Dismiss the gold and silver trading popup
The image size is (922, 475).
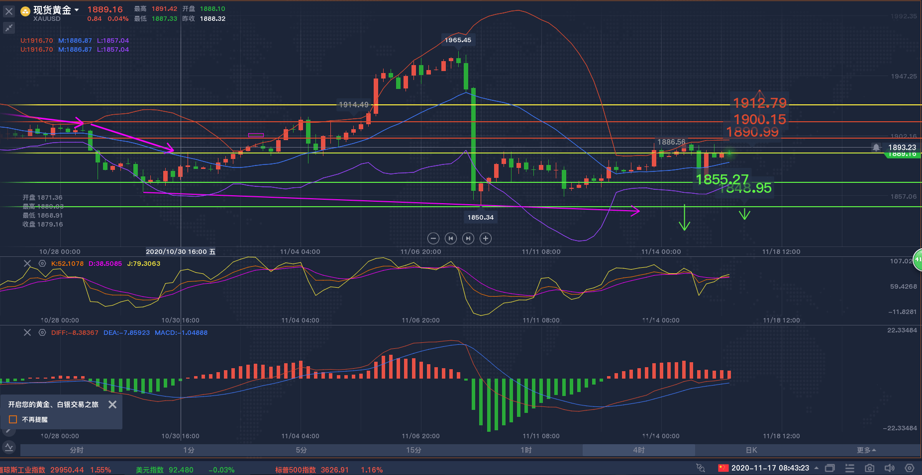pyautogui.click(x=112, y=404)
